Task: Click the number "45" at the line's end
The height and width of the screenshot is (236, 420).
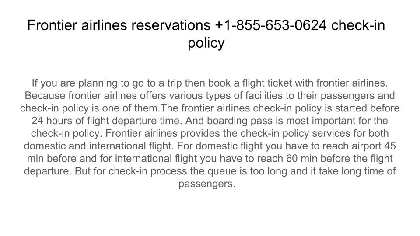Action: pos(391,146)
